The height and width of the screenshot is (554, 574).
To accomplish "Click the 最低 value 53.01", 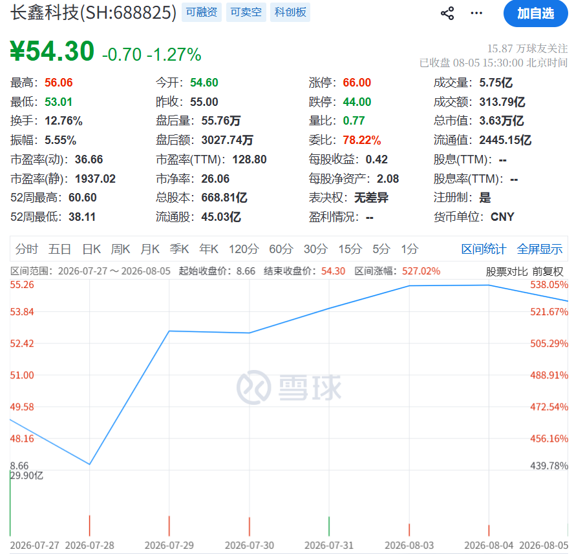I will tap(58, 101).
